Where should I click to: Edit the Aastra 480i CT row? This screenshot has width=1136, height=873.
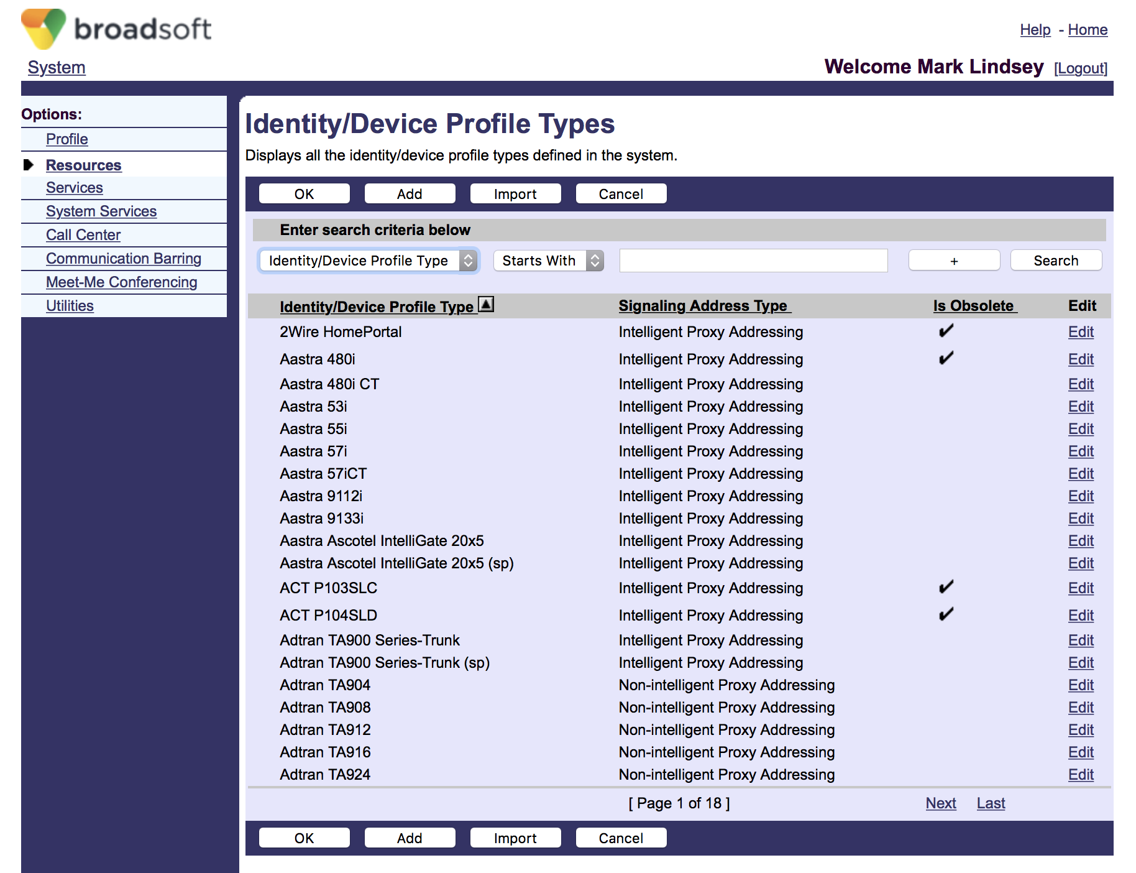click(1081, 384)
